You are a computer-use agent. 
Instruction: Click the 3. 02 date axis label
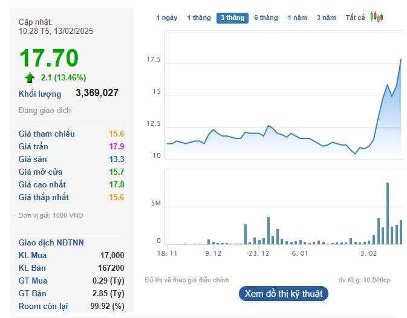[368, 254]
